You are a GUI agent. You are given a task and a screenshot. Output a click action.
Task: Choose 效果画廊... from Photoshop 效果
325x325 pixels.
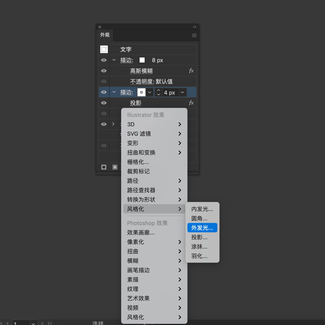(154, 232)
